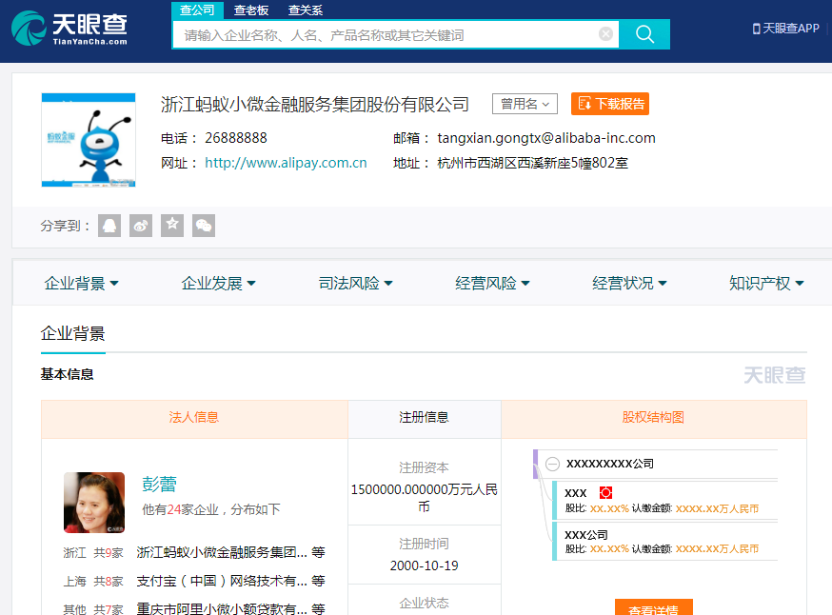Image resolution: width=832 pixels, height=615 pixels.
Task: Select the 企业背景 section tab
Action: (73, 334)
